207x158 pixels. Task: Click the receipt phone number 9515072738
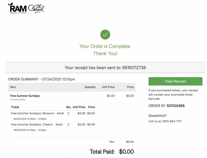[x=134, y=68]
